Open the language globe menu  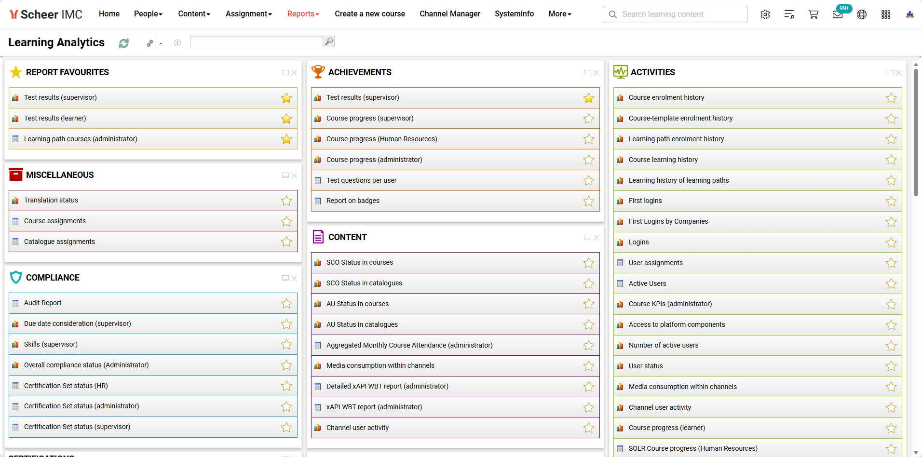tap(862, 14)
